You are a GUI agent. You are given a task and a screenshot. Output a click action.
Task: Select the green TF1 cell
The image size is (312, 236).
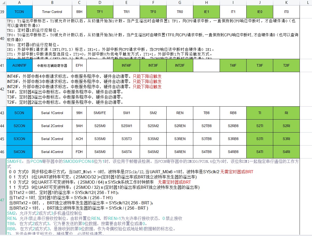[100, 12]
